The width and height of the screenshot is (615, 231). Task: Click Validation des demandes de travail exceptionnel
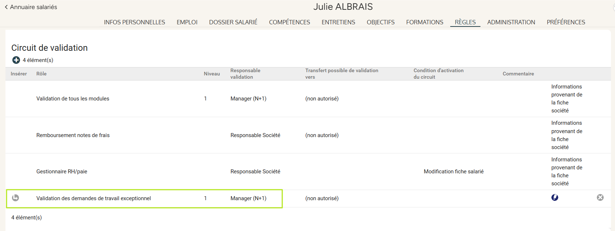pyautogui.click(x=93, y=198)
